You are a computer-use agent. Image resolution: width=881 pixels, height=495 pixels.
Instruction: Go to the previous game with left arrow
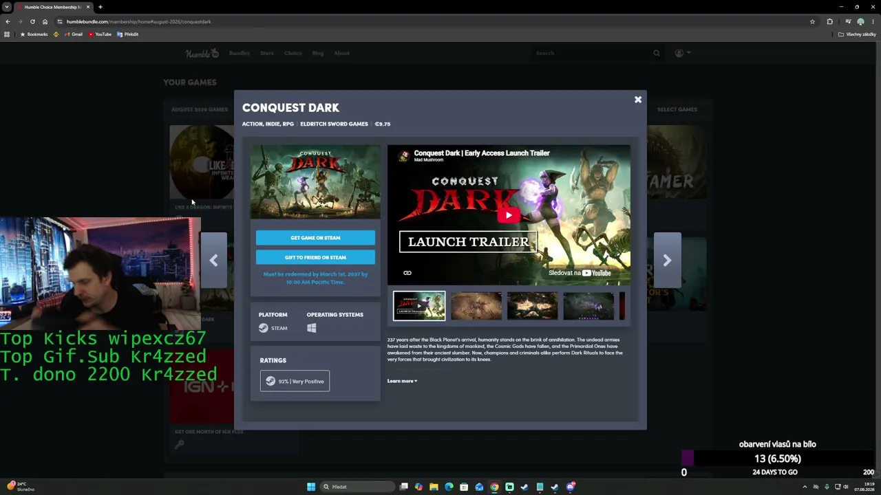coord(213,261)
